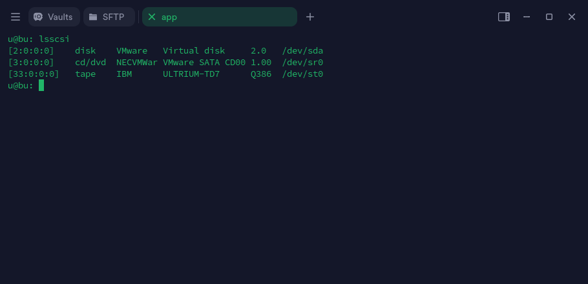Click the SFTP folder icon
Viewport: 588px width, 284px height.
point(93,17)
